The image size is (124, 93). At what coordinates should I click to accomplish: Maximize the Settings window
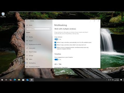click(95, 21)
